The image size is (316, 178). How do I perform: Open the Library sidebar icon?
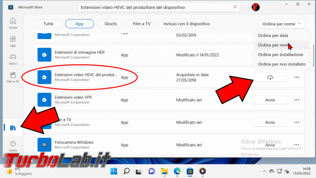[13, 128]
